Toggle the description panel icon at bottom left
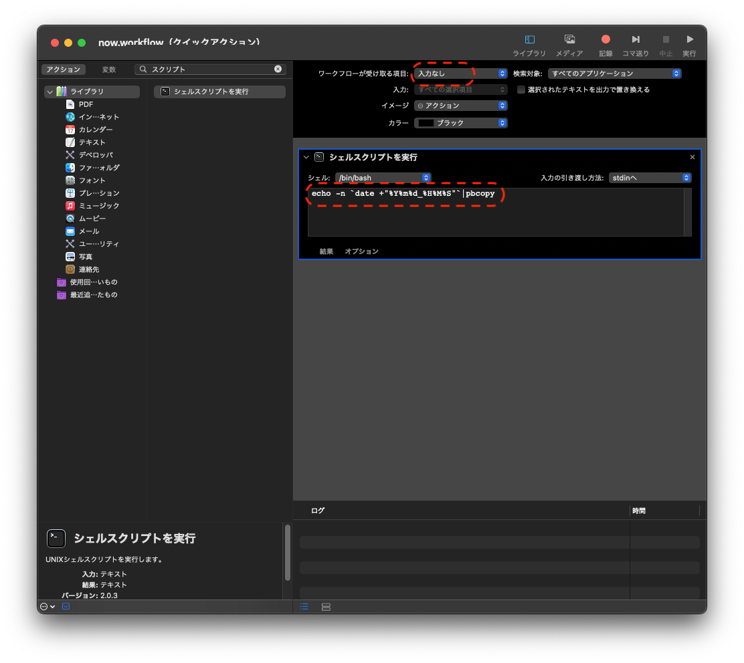Screen dimensions: 744x663 tap(66, 607)
